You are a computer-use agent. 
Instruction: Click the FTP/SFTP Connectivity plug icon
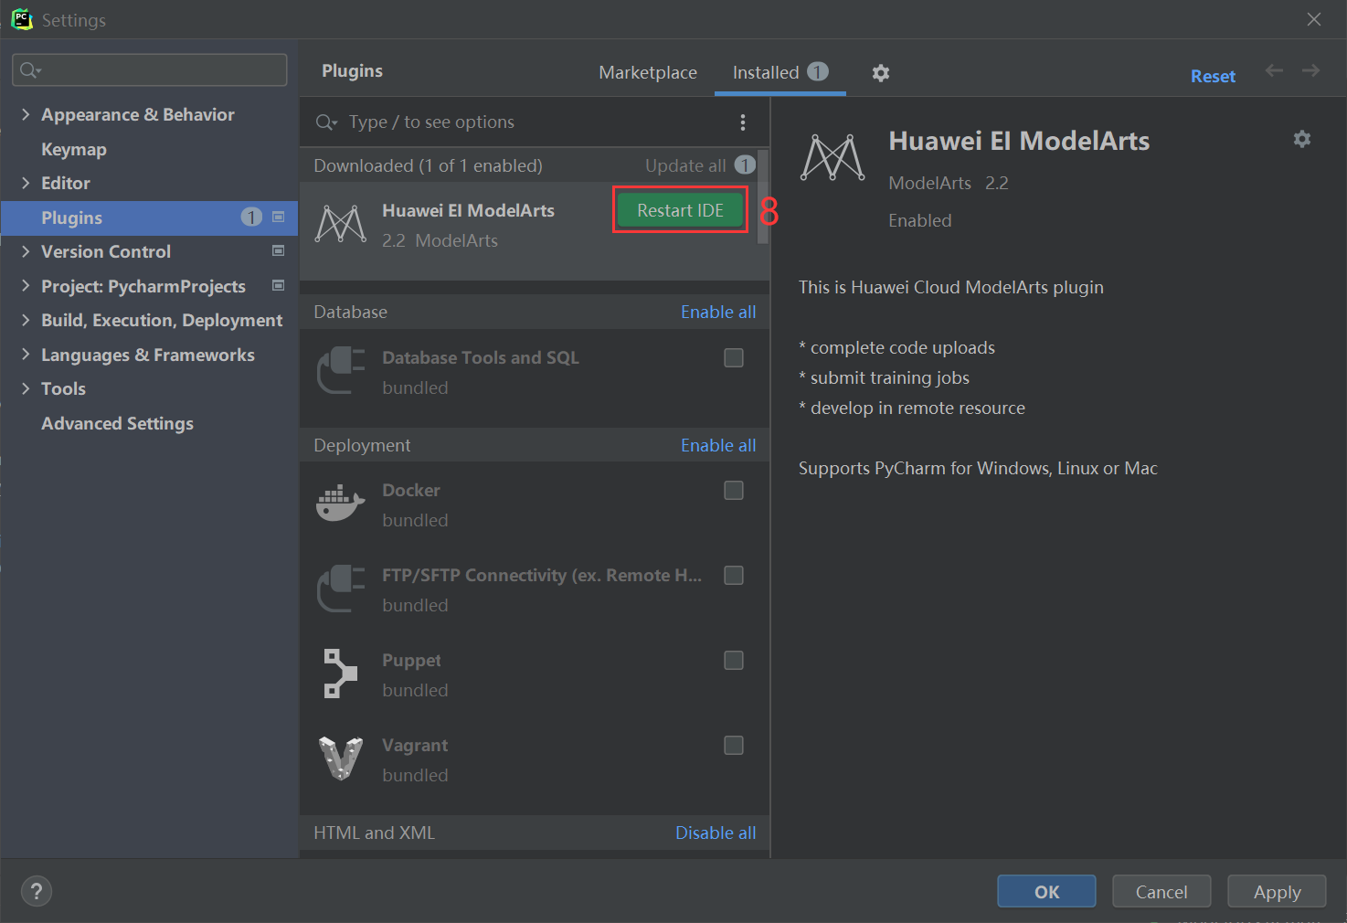341,588
